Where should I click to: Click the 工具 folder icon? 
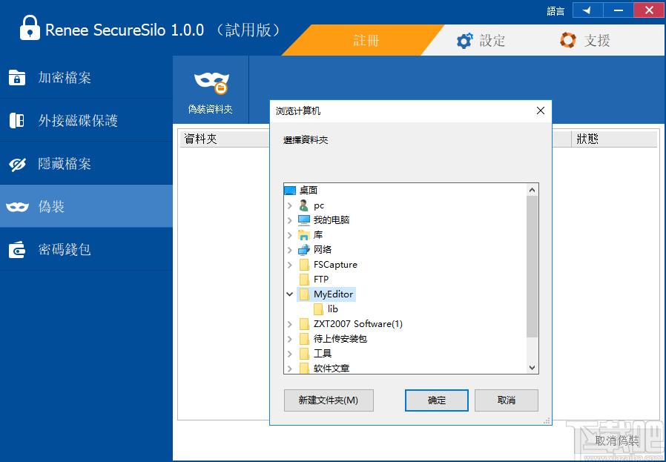(x=304, y=353)
